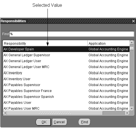Viewport: 136px width, 128px height.
Task: Click the horizontal scrollbar right arrow
Action: coord(127,113)
